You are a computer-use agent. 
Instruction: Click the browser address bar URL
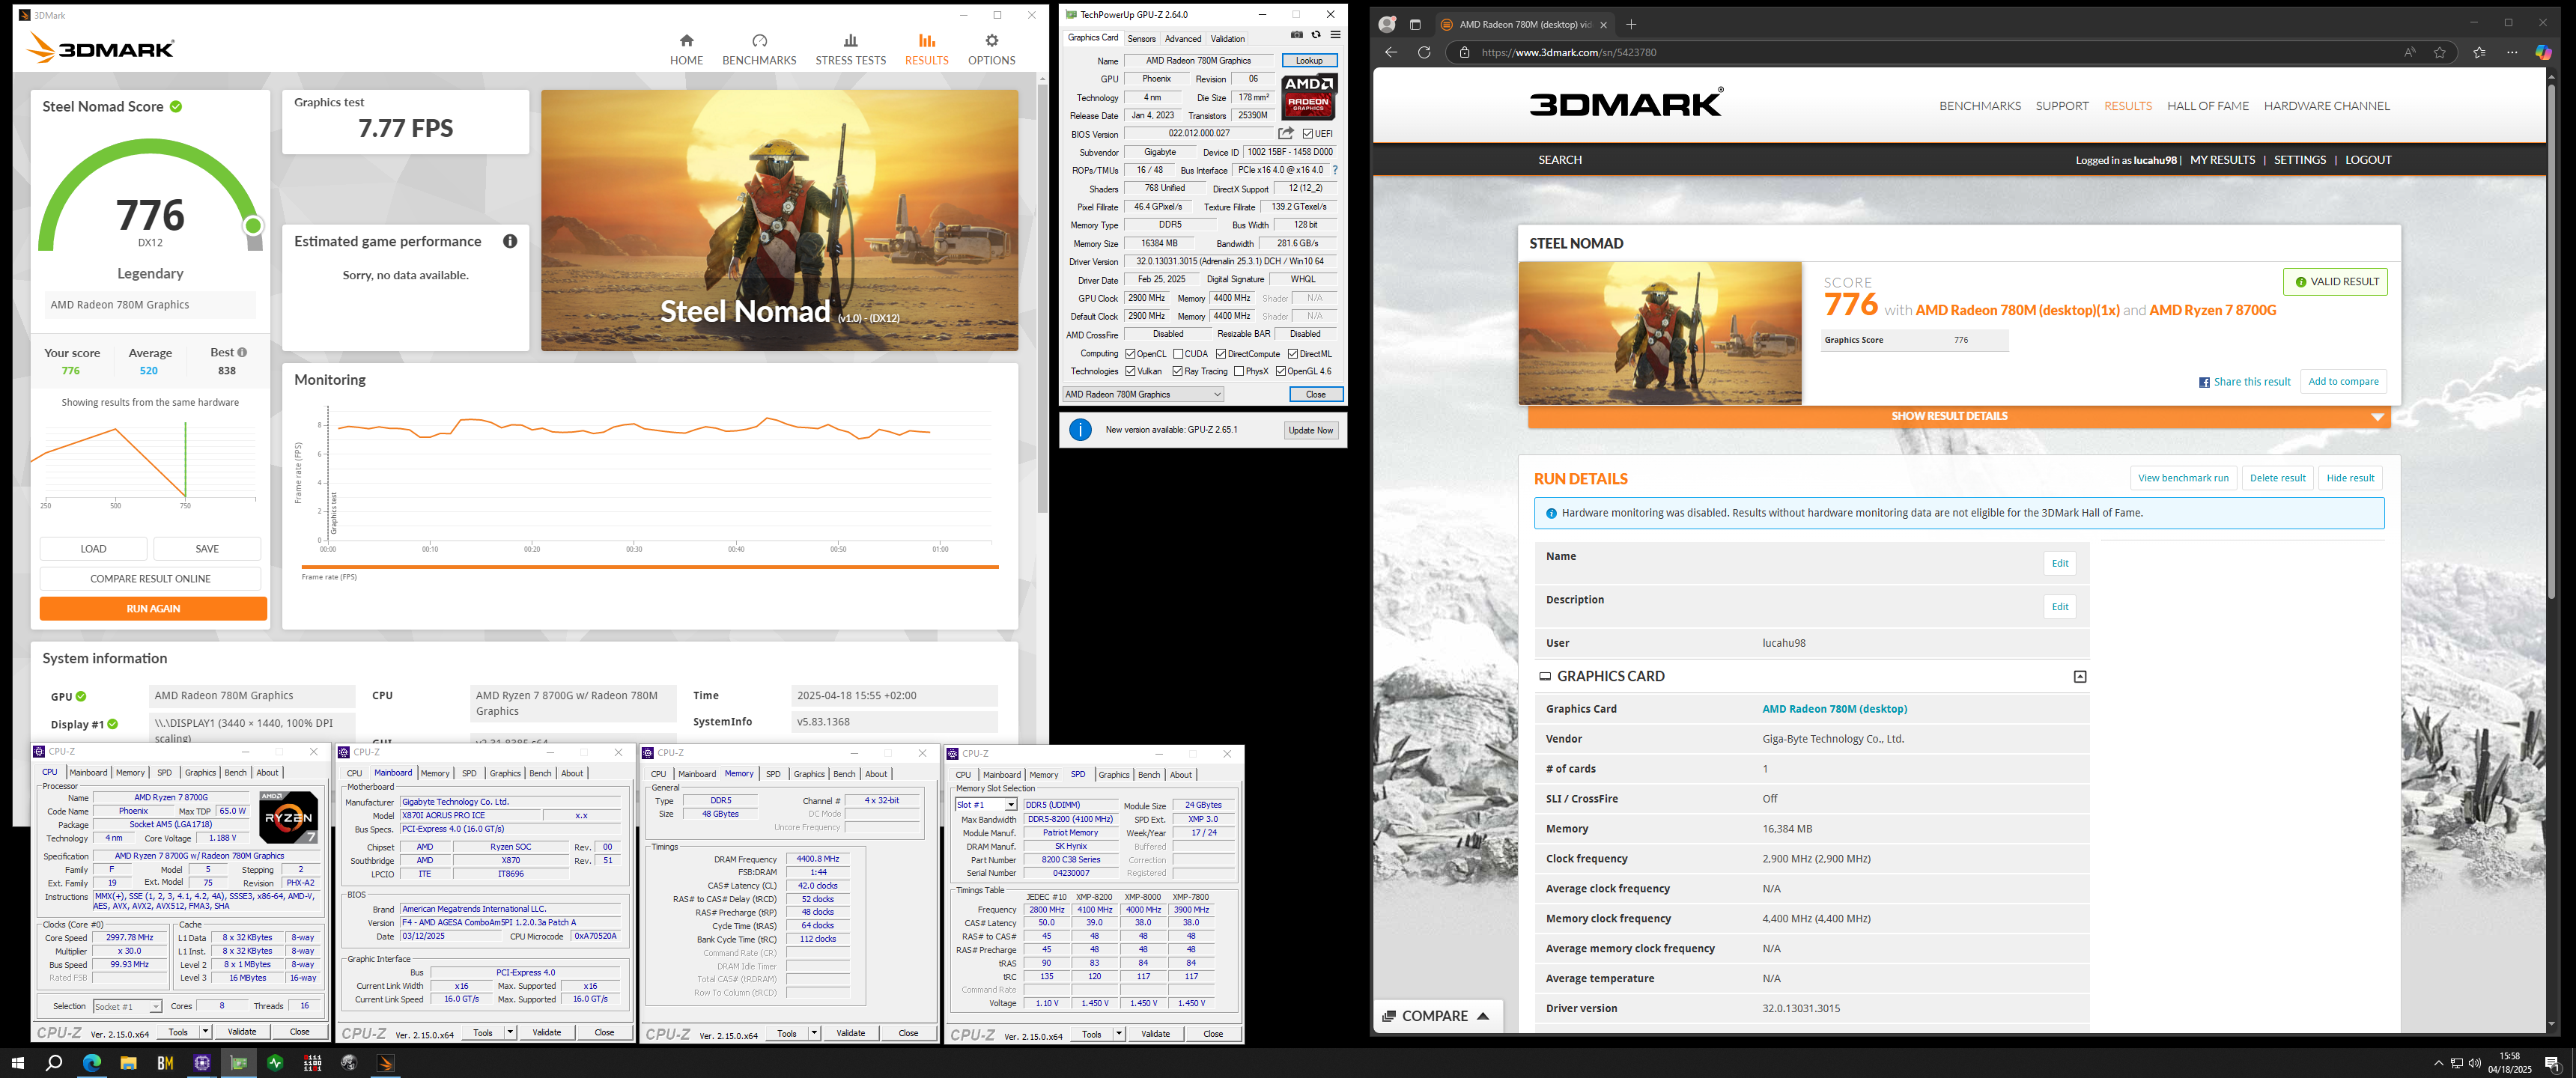1568,52
